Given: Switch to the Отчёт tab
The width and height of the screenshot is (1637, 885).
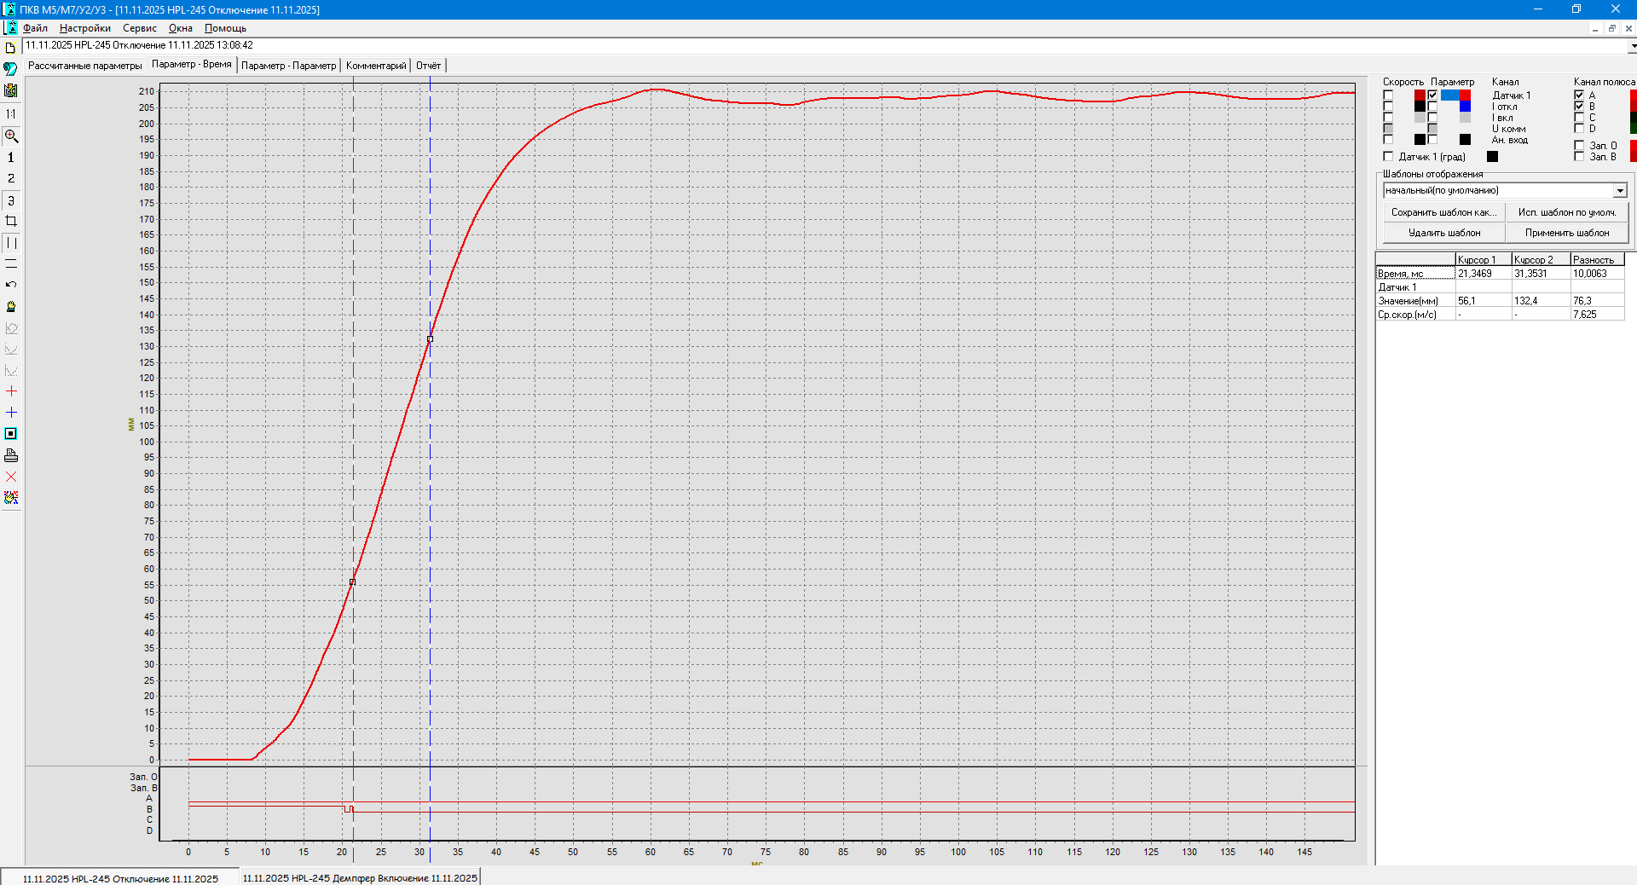Looking at the screenshot, I should pyautogui.click(x=428, y=66).
